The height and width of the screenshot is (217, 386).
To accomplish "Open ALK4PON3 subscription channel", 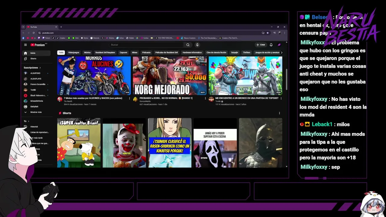I will [37, 73].
